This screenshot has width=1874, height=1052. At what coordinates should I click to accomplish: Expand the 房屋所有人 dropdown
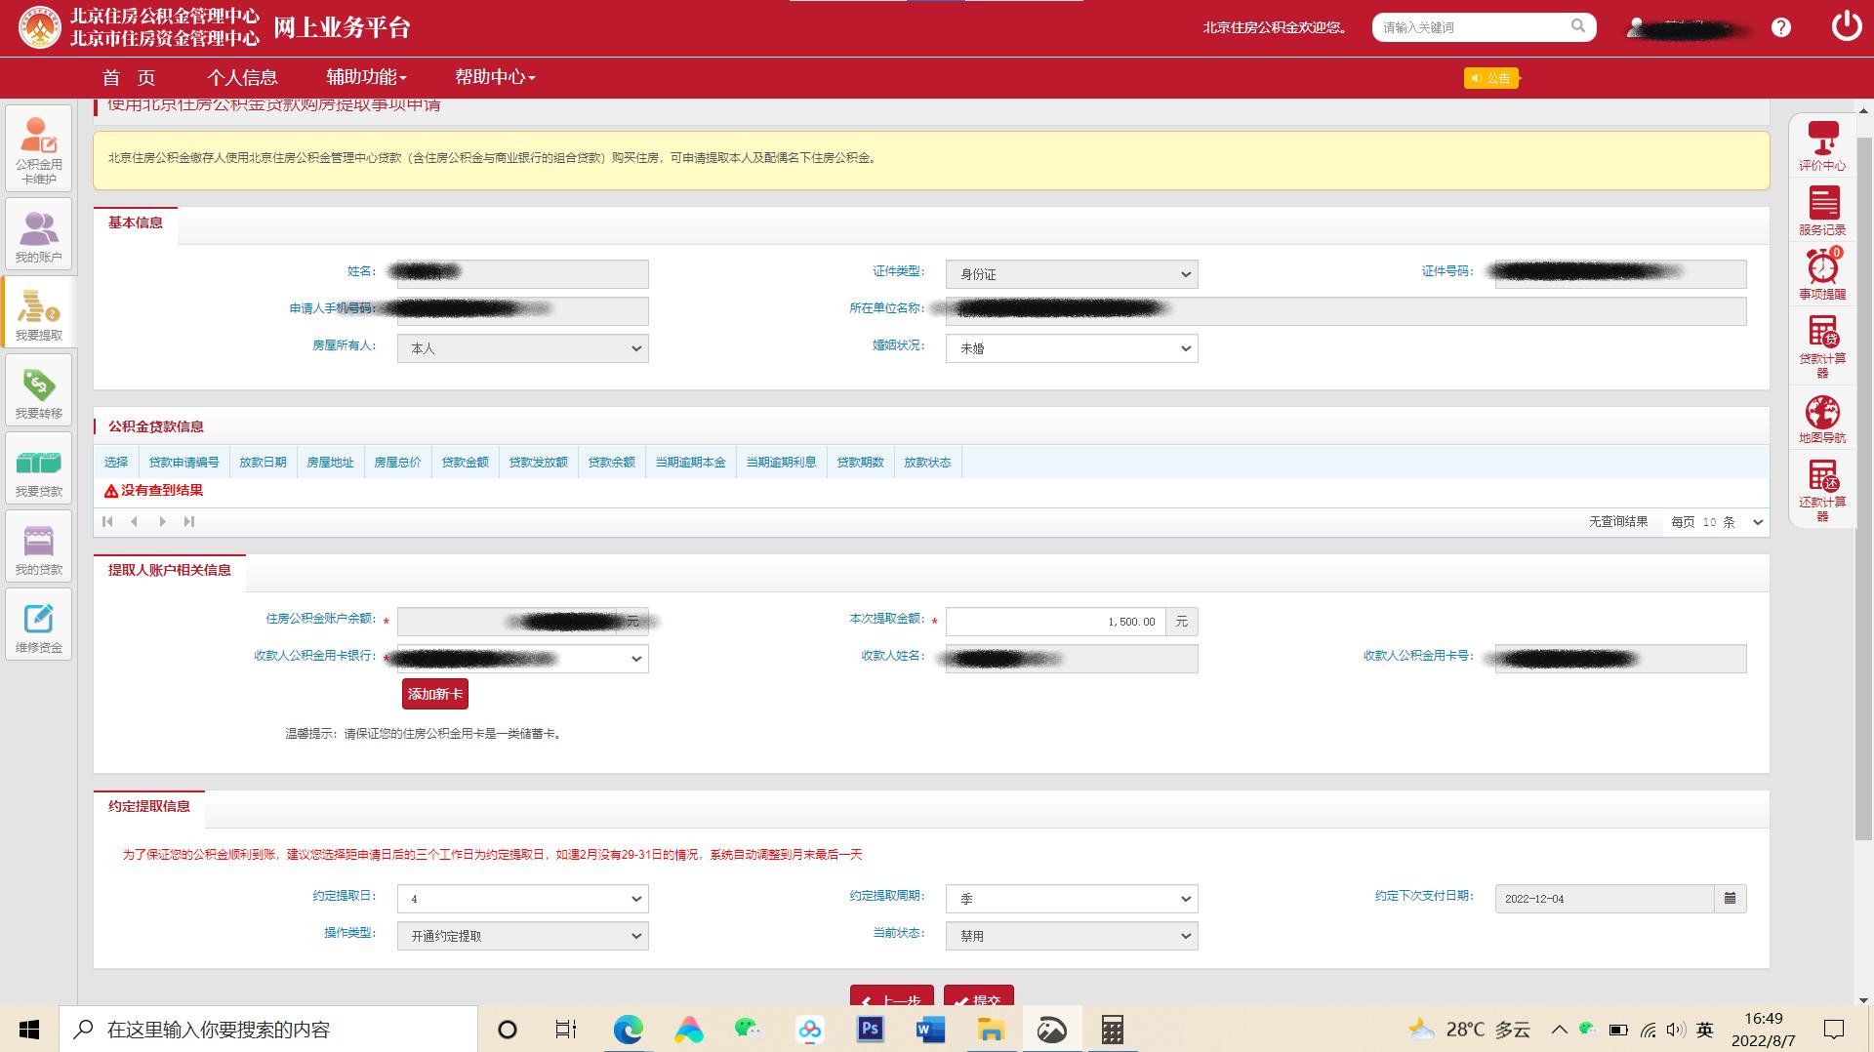(522, 348)
